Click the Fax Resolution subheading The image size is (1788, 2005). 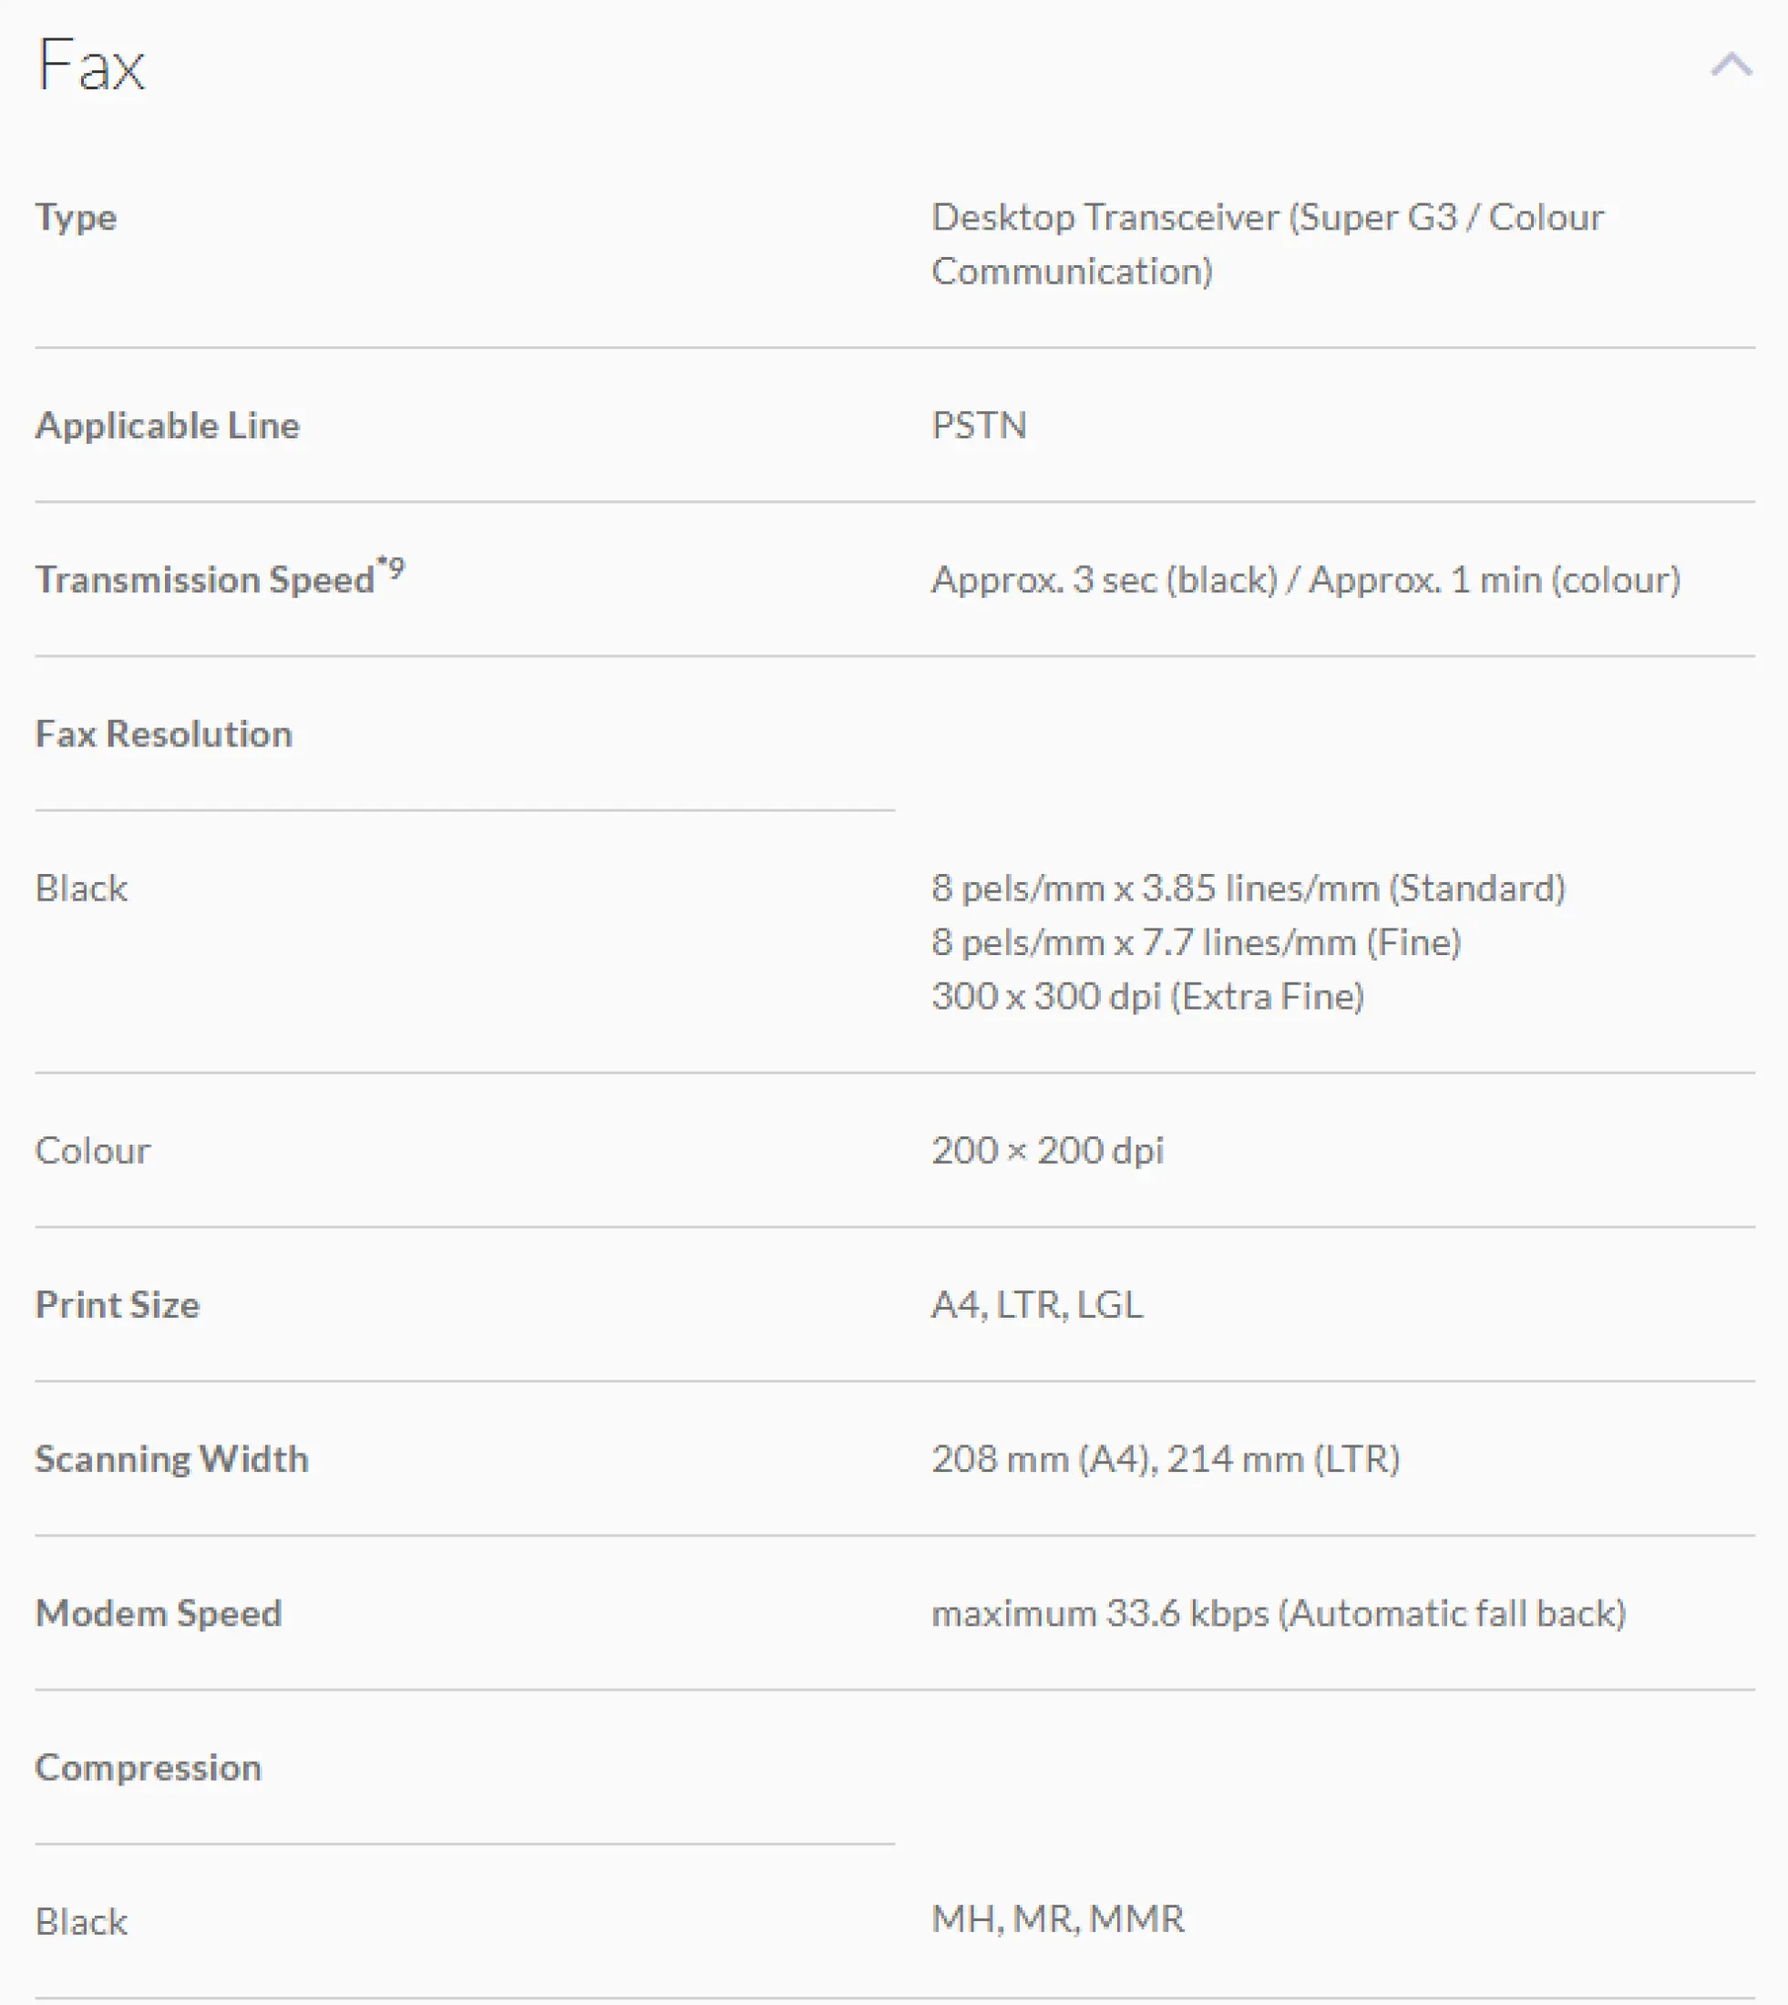tap(164, 734)
